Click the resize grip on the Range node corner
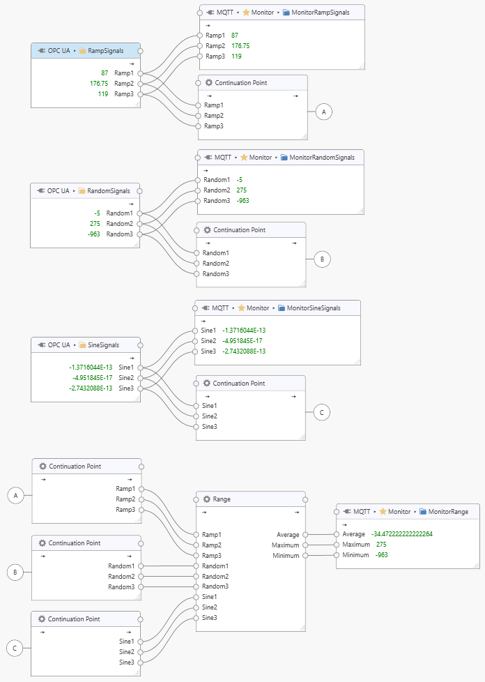Image resolution: width=485 pixels, height=682 pixels. (305, 629)
